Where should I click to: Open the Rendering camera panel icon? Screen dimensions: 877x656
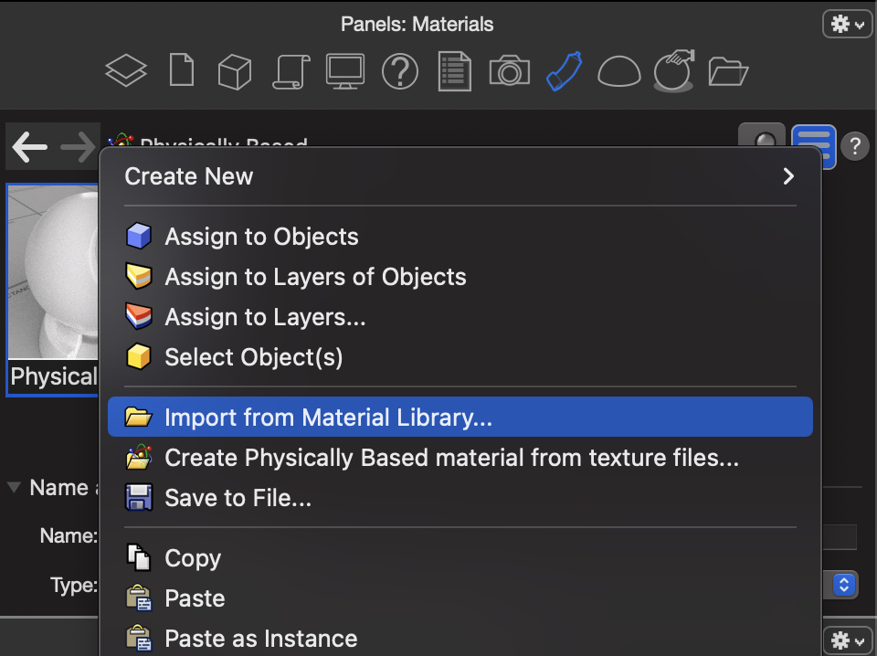(x=509, y=70)
